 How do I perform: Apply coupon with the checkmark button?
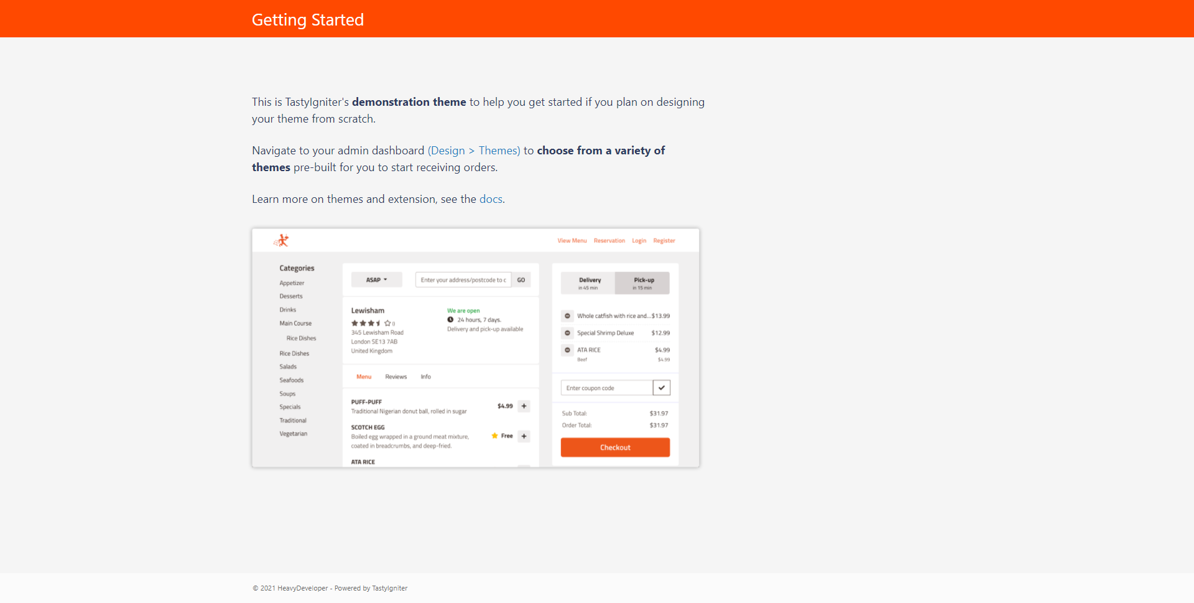point(662,388)
